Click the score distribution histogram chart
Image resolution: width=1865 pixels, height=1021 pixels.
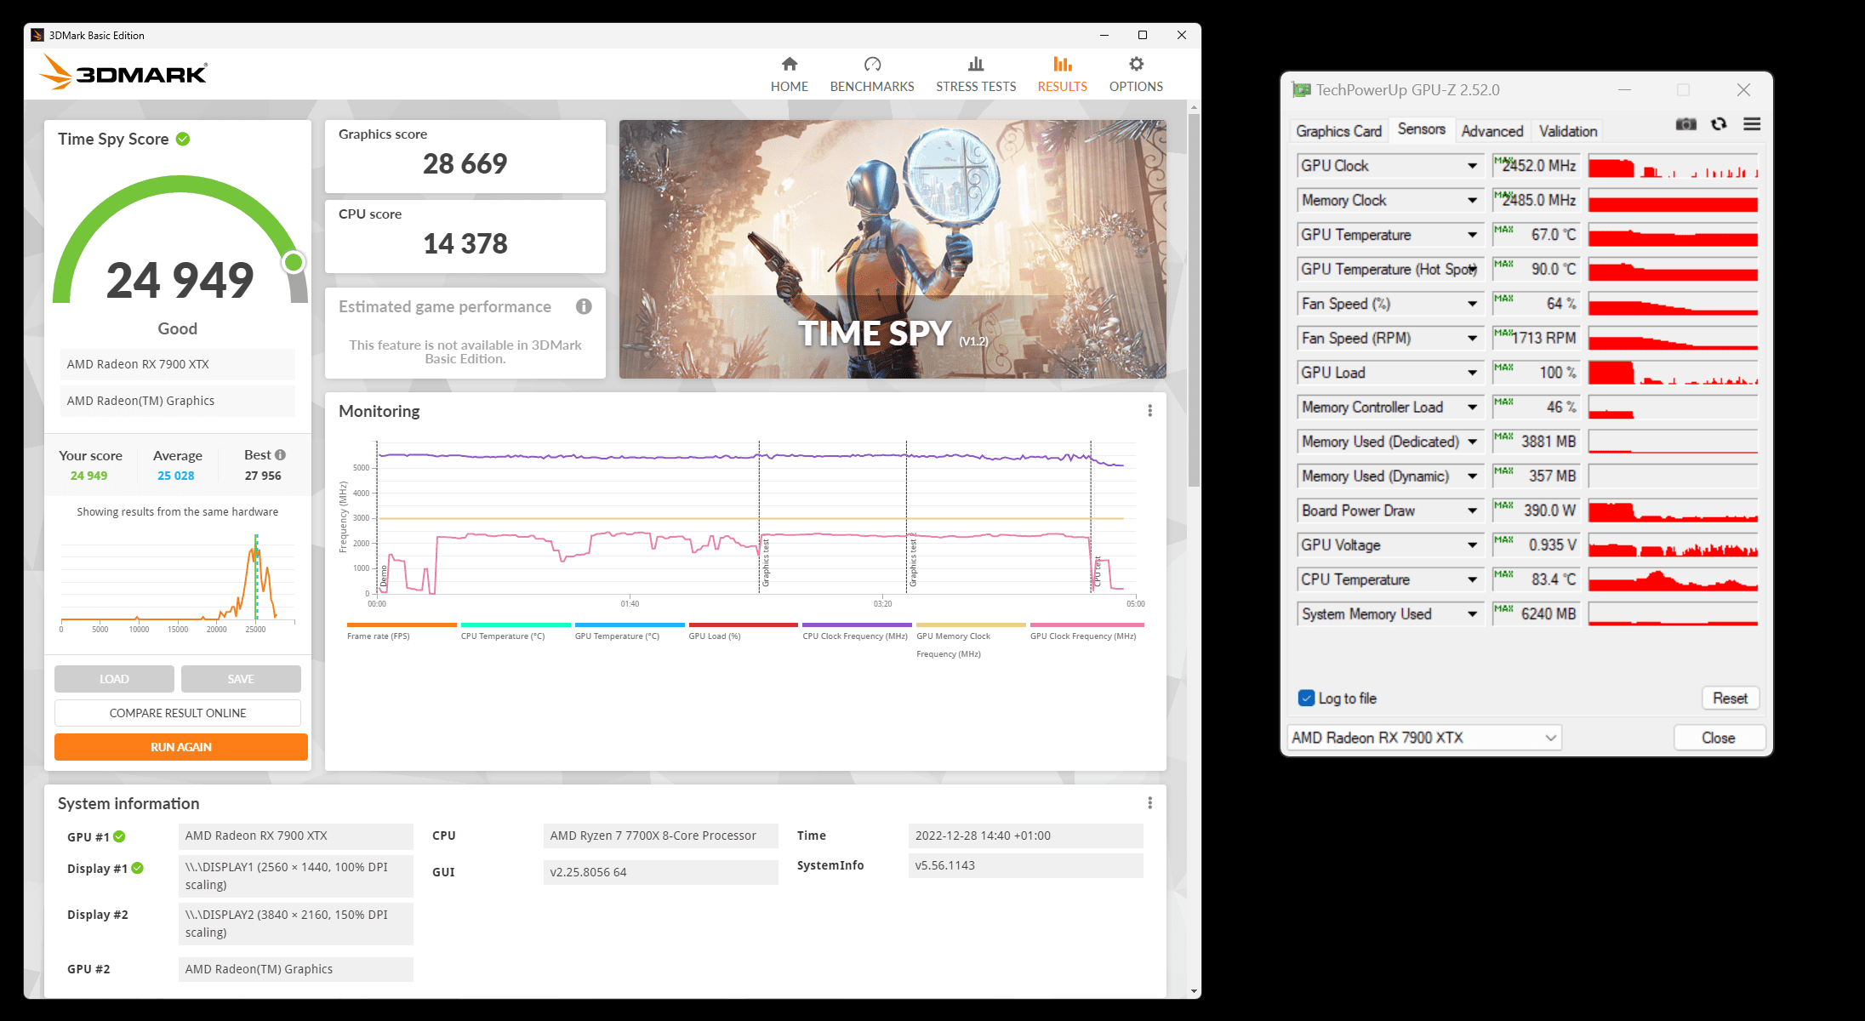(x=178, y=581)
